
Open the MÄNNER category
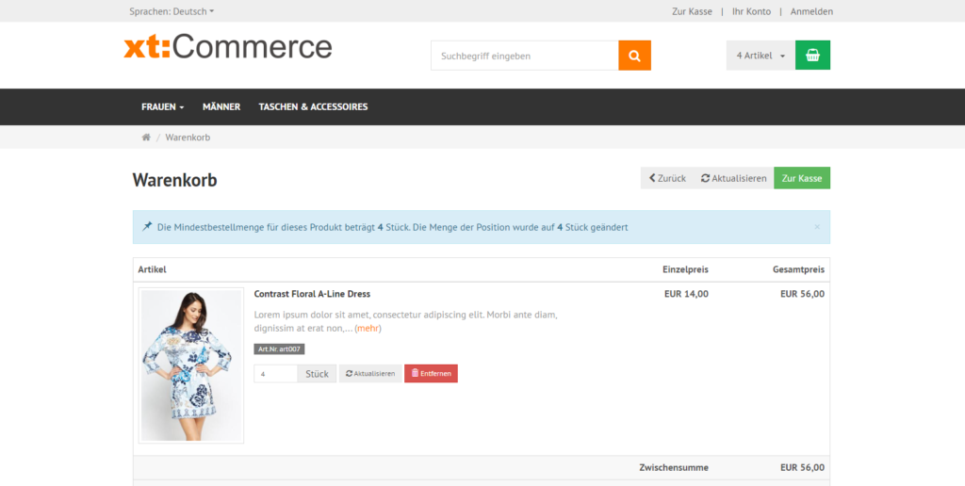tap(221, 107)
